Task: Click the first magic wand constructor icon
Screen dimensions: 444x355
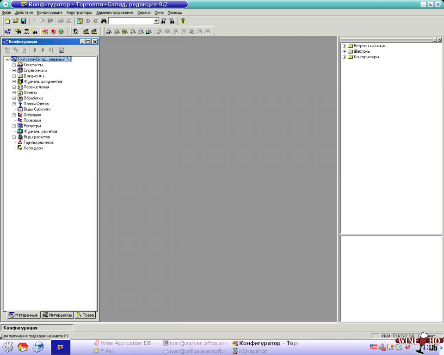Action: [x=109, y=32]
